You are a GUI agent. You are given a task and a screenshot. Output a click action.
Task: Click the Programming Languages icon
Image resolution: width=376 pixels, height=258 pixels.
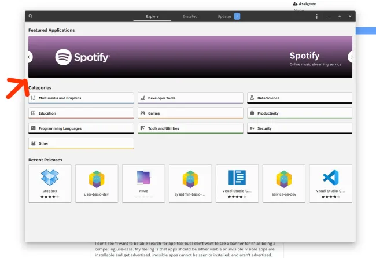(34, 128)
